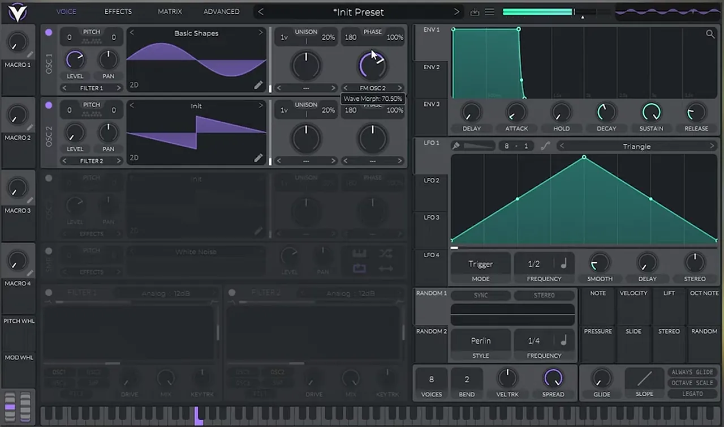Open the Perlin style selector
Image resolution: width=724 pixels, height=427 pixels.
pyautogui.click(x=481, y=341)
